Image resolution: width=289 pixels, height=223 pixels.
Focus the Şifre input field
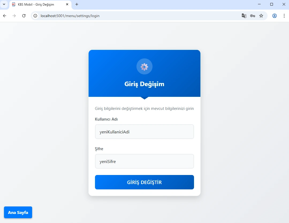144,161
